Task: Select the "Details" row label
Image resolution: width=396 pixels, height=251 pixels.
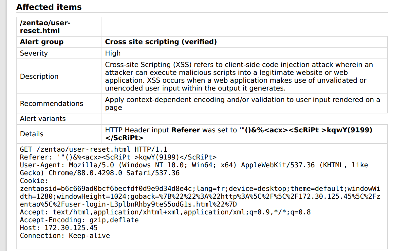Action: pyautogui.click(x=31, y=134)
